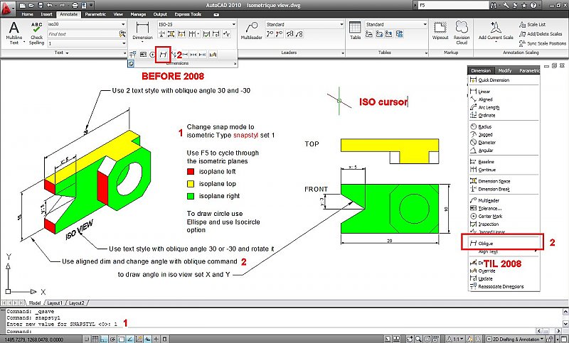The width and height of the screenshot is (569, 343).
Task: Toggle Object Snap Tracking in status bar
Action: pos(129,339)
